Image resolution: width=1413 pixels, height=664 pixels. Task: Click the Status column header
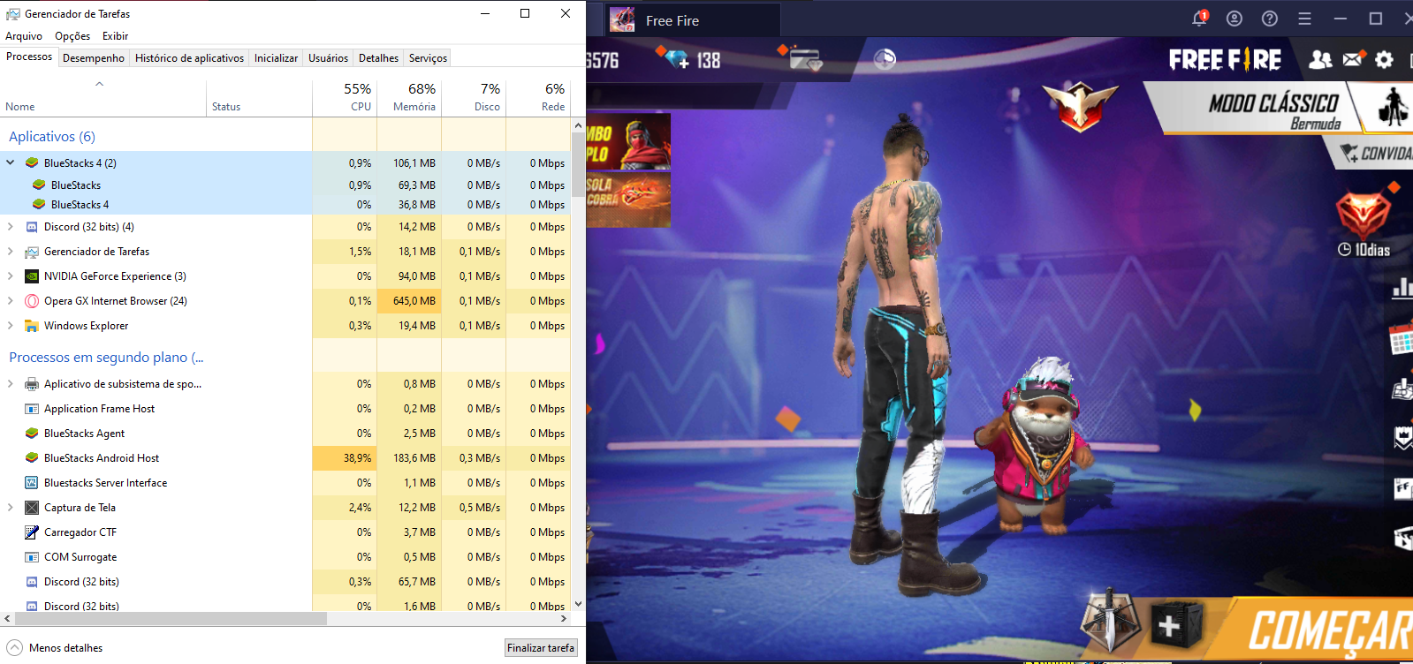point(259,97)
